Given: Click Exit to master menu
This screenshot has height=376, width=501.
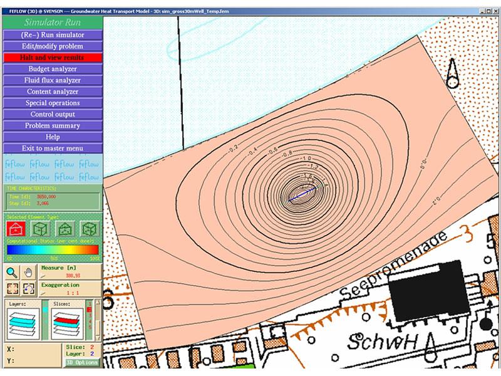Looking at the screenshot, I should coord(52,149).
